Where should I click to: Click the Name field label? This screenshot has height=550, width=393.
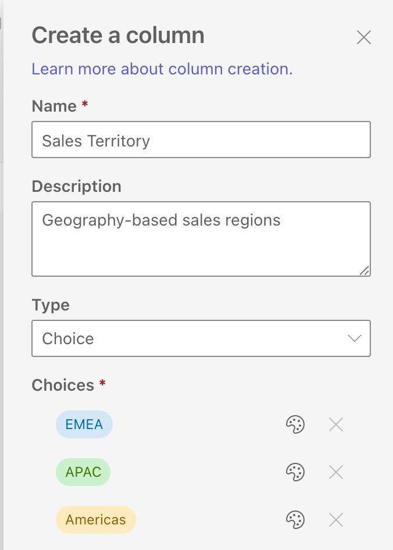(54, 106)
